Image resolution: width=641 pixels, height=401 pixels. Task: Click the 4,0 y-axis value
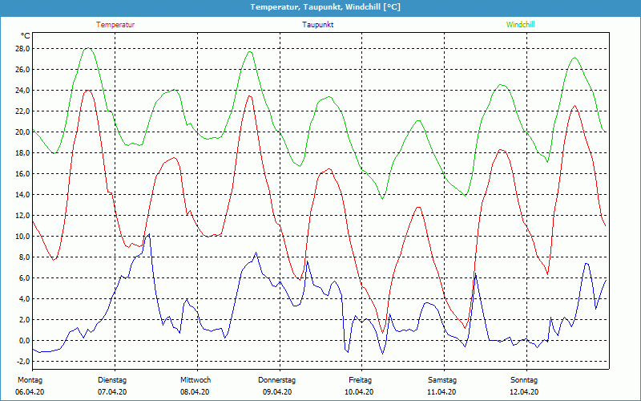(x=23, y=299)
